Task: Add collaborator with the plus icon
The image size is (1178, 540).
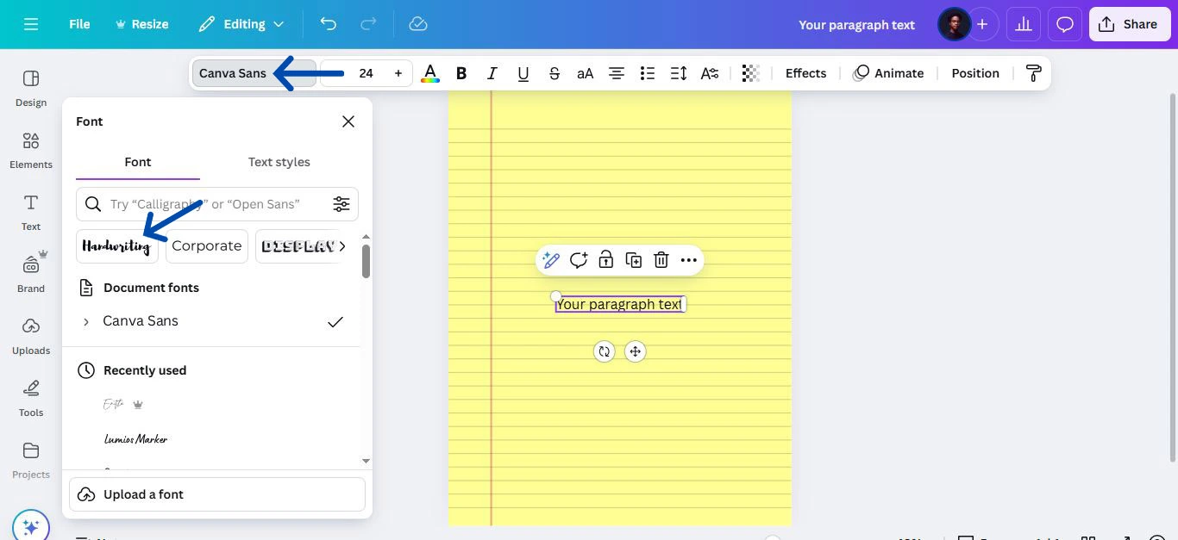Action: click(981, 24)
